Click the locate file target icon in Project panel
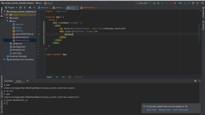 [20, 8]
